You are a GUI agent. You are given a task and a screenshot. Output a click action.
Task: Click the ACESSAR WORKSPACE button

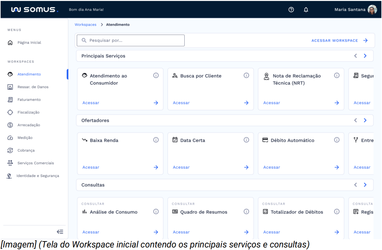coord(339,40)
